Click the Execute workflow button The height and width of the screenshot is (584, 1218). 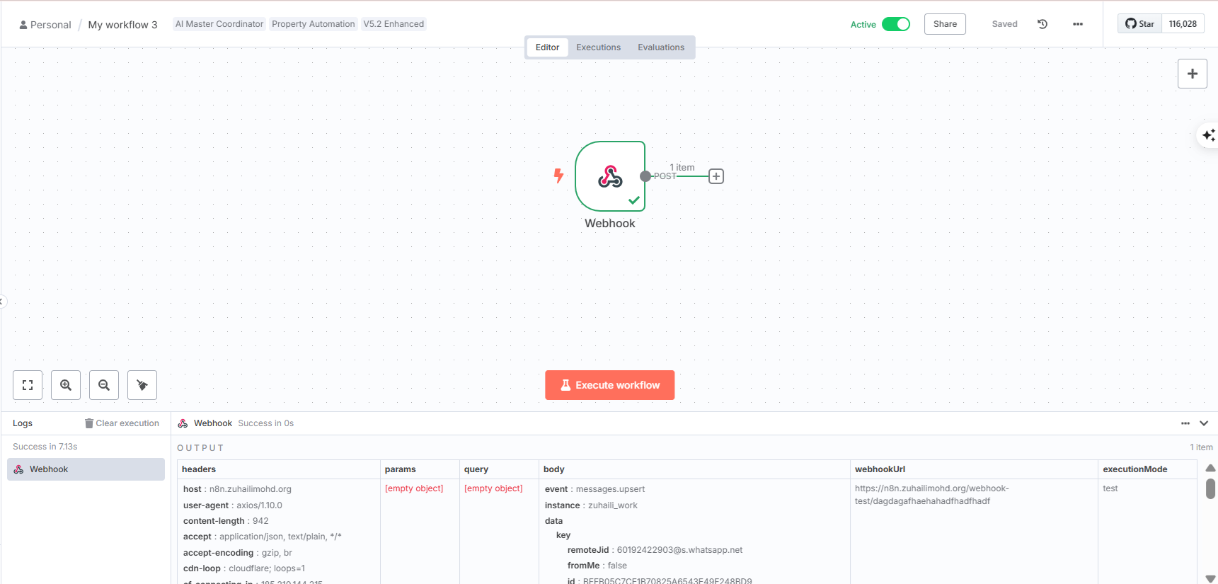(x=609, y=385)
